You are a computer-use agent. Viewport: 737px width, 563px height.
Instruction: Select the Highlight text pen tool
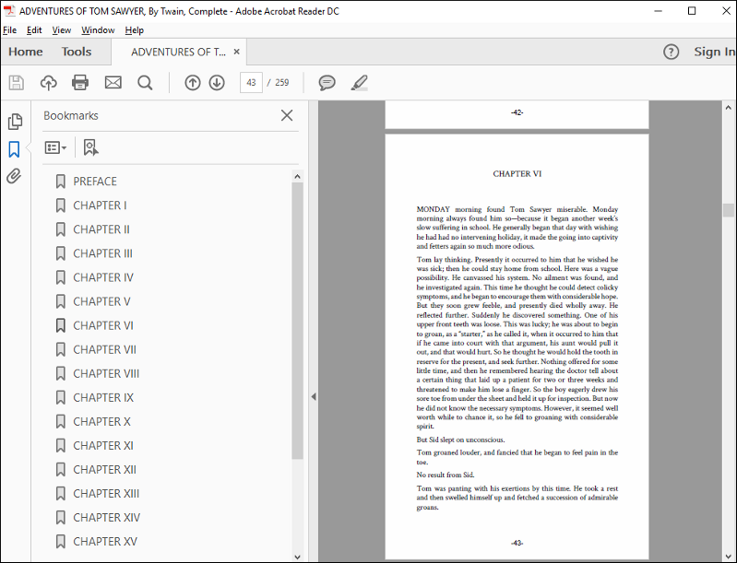point(359,83)
